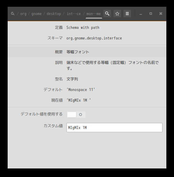Open the search button in header bar
The image size is (174, 177).
(107, 14)
